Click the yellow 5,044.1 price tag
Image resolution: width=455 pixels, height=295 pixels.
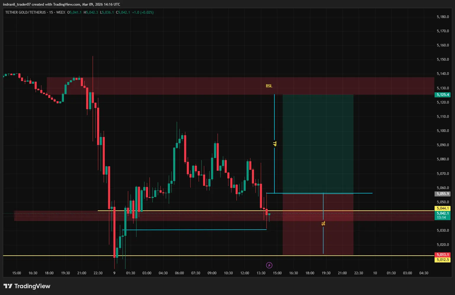pyautogui.click(x=442, y=208)
